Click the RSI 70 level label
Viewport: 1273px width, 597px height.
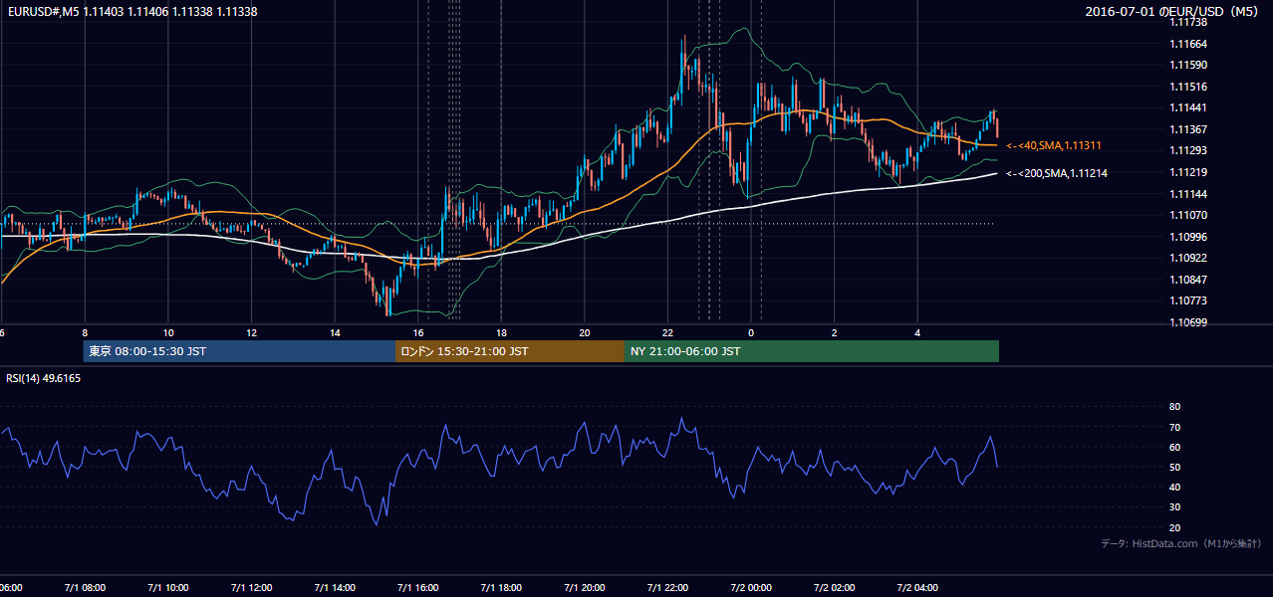(x=1174, y=427)
